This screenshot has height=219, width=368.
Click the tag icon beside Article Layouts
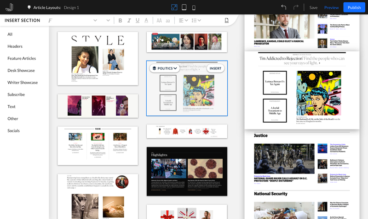click(29, 7)
